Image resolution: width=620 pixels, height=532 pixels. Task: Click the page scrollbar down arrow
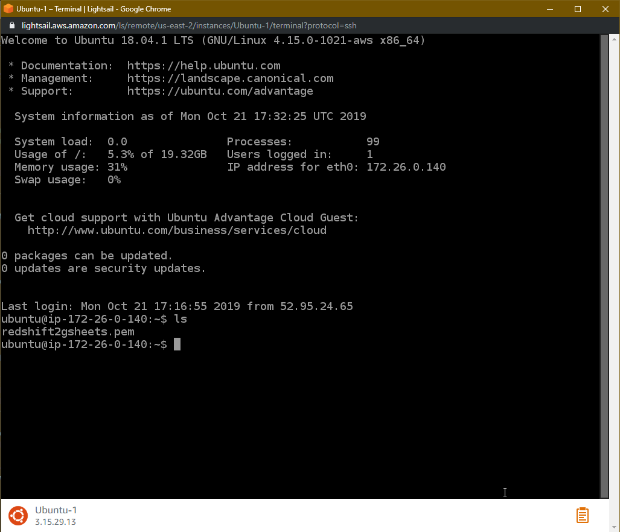614,527
